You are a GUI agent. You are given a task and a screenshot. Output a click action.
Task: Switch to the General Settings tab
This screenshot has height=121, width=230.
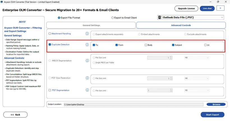point(91,25)
